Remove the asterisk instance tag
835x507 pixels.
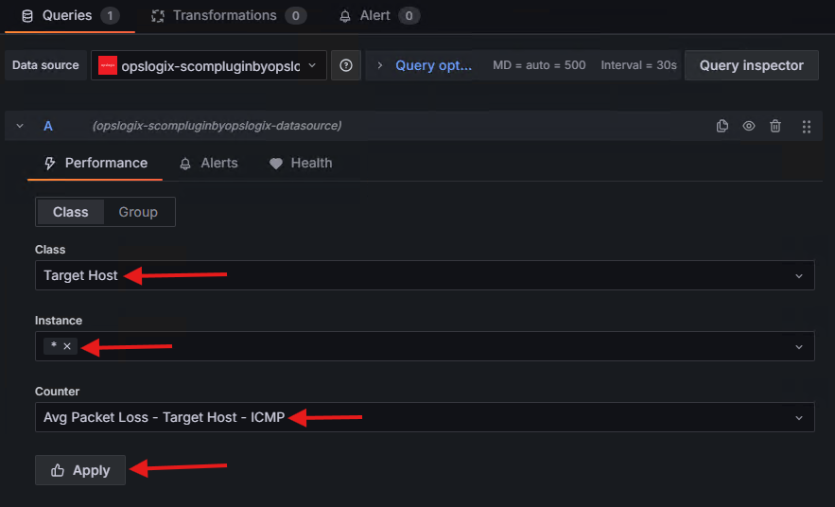click(67, 346)
